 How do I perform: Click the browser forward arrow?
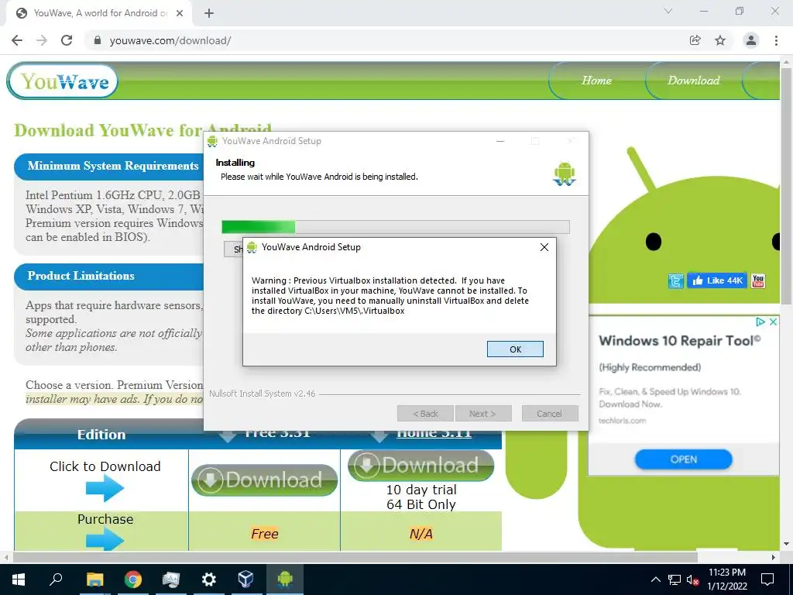[x=42, y=40]
